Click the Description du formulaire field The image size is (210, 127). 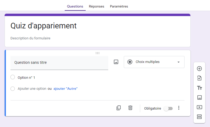(30, 38)
